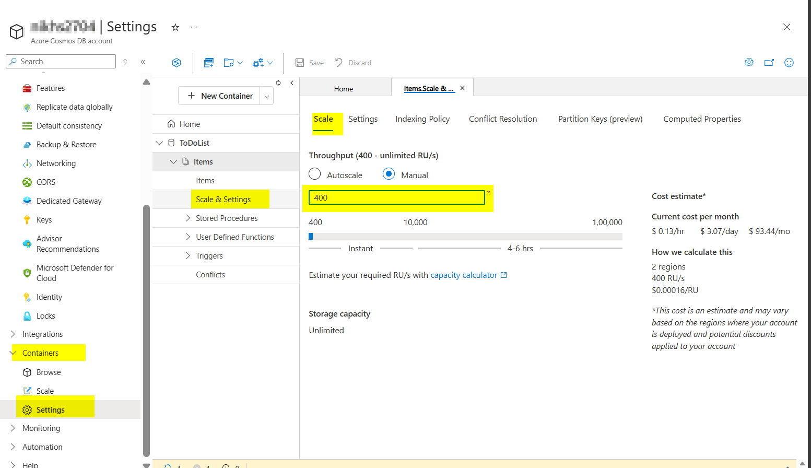Open the dropdown beside the gears icon
Screen dimensions: 811x468
coord(270,63)
